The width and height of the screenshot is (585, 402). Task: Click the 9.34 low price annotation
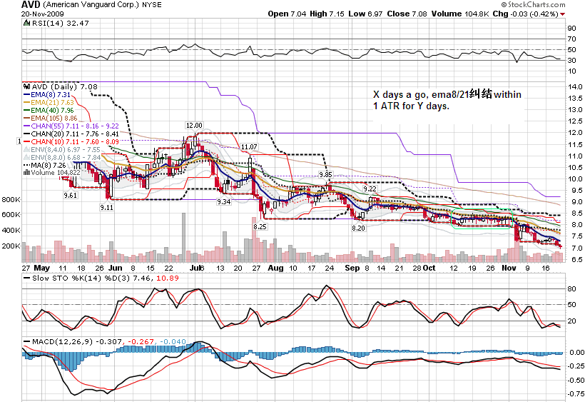223,201
